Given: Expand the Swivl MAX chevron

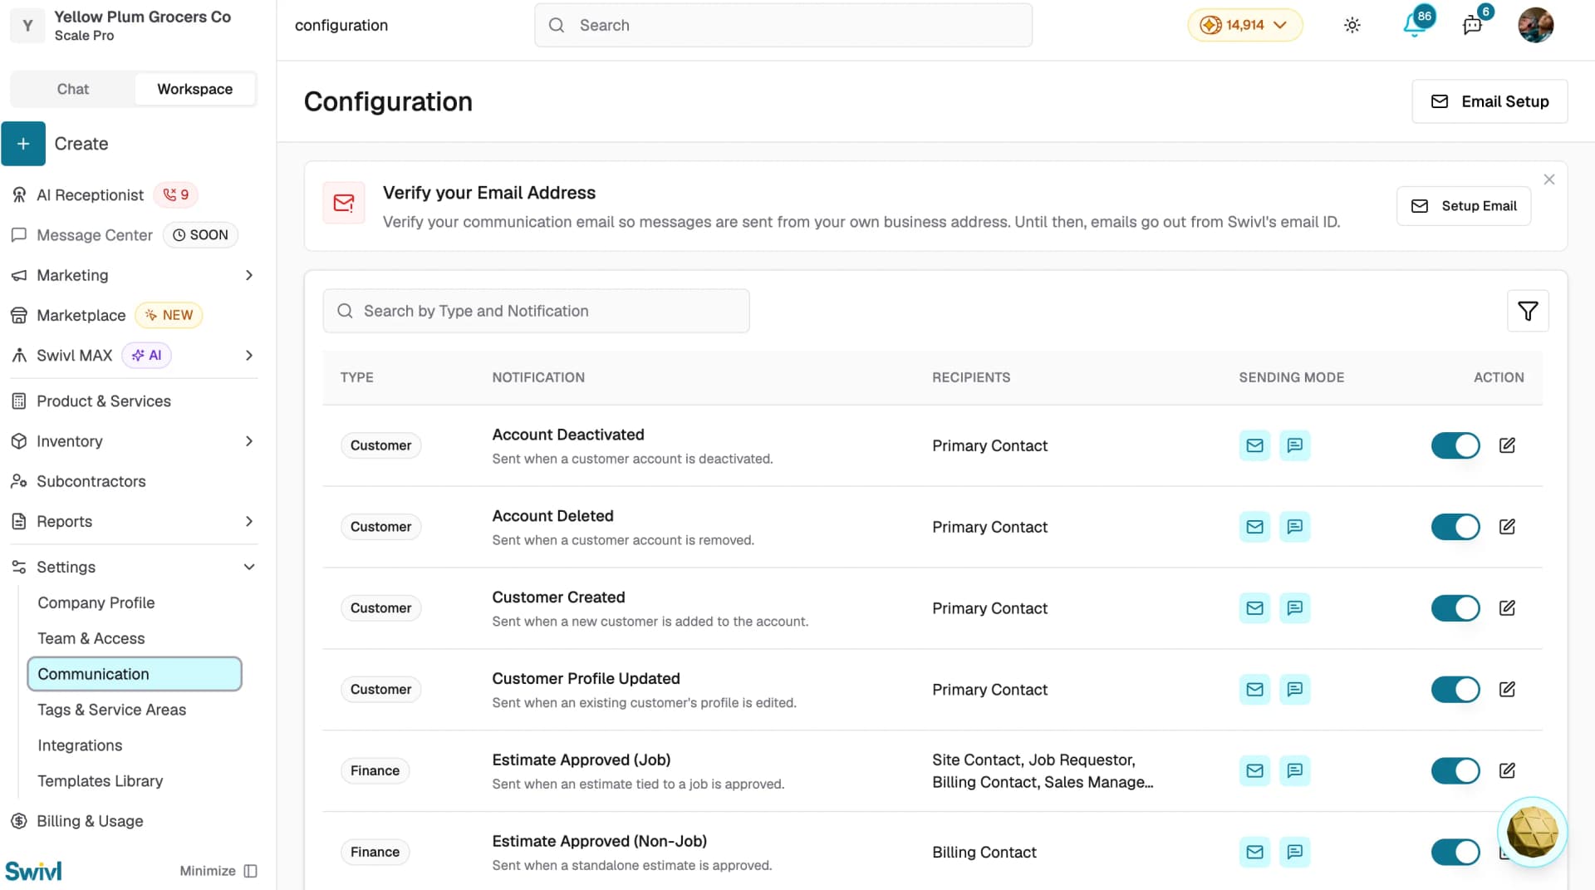Looking at the screenshot, I should point(248,356).
